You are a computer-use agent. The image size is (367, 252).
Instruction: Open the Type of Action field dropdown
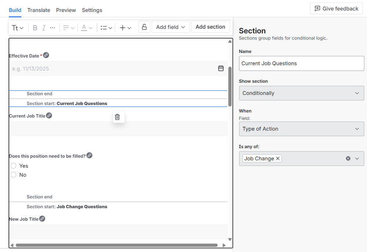[x=301, y=129]
